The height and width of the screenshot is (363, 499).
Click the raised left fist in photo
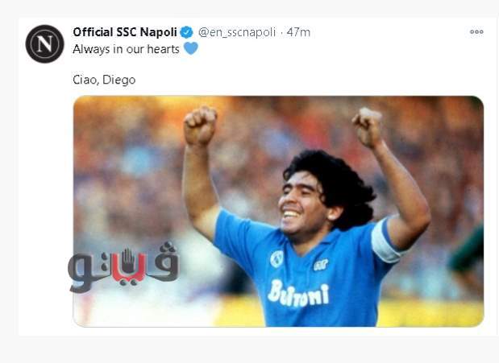tap(201, 125)
